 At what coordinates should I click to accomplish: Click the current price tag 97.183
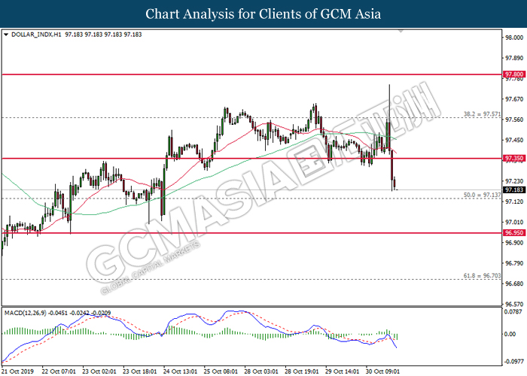(514, 190)
